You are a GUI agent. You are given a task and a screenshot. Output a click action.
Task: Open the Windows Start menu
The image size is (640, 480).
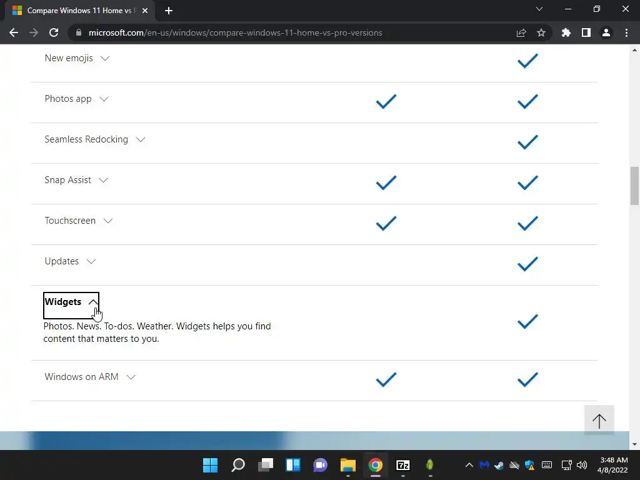pyautogui.click(x=211, y=465)
